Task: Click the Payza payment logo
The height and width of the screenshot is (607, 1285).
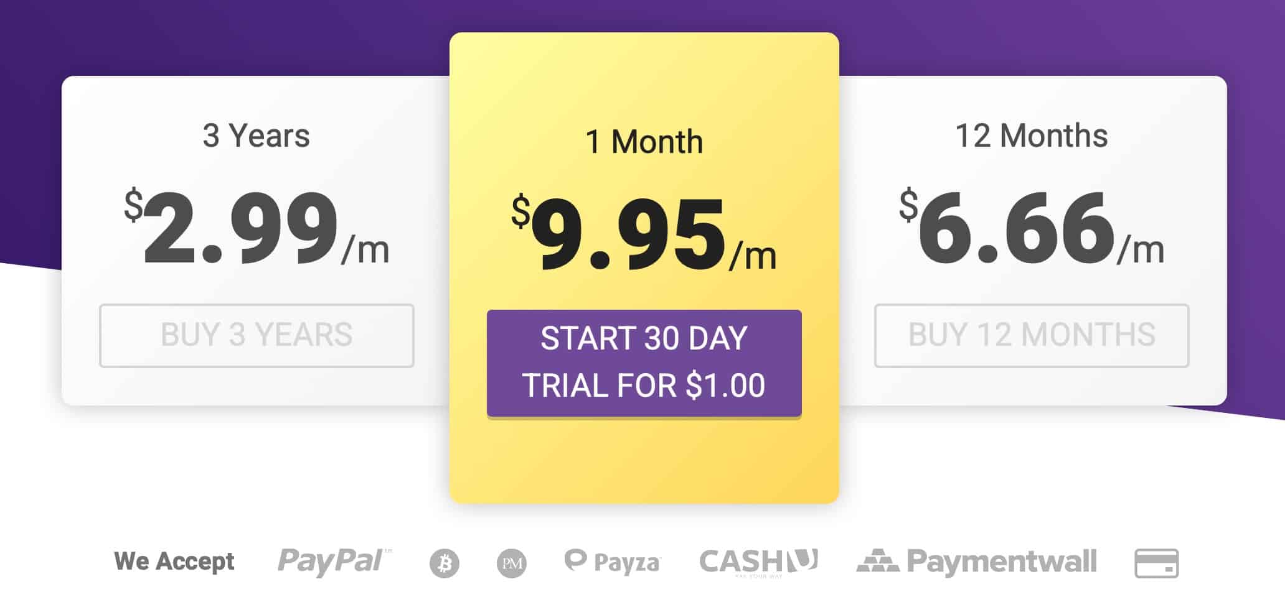Action: coord(611,562)
